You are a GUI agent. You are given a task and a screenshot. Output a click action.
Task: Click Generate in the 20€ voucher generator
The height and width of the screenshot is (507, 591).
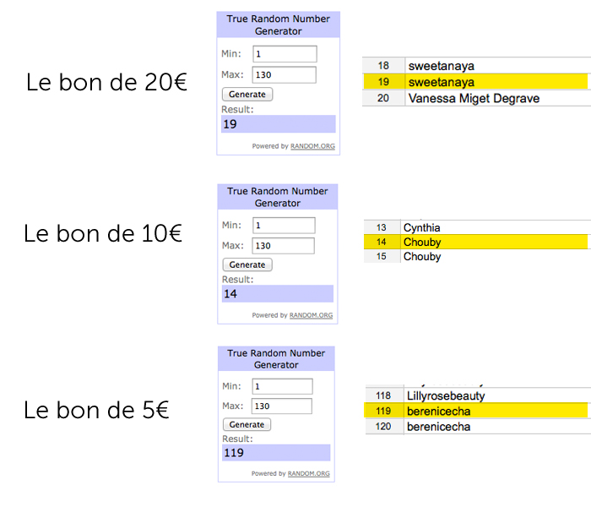click(x=247, y=95)
